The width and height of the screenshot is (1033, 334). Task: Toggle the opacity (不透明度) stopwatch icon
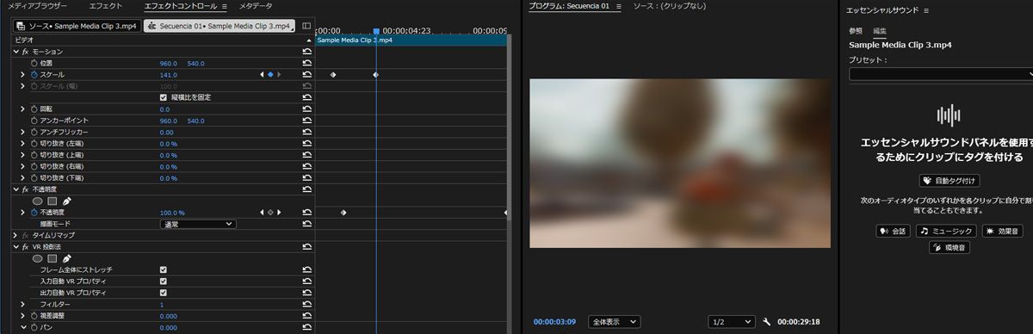(34, 212)
